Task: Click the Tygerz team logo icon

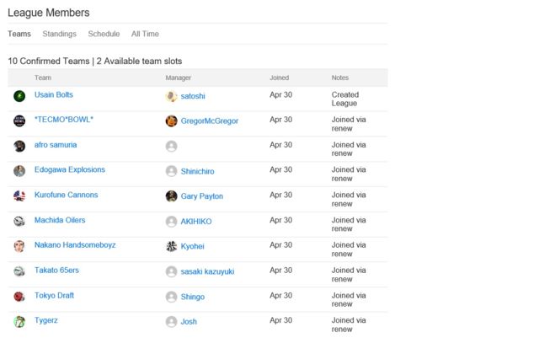Action: coord(19,322)
